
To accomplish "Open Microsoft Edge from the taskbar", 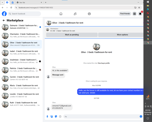I will tap(148, 9).
